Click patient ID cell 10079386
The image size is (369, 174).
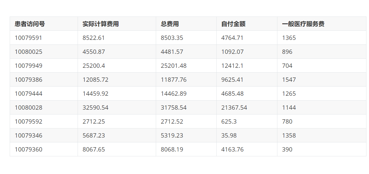click(x=29, y=80)
